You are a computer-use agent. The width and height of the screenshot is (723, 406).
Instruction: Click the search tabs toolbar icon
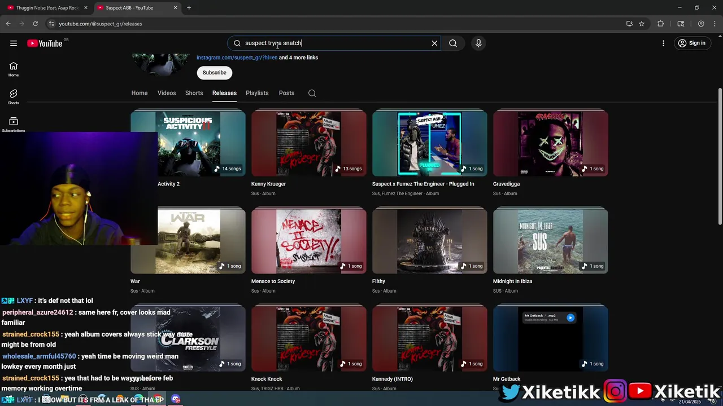coord(681,24)
